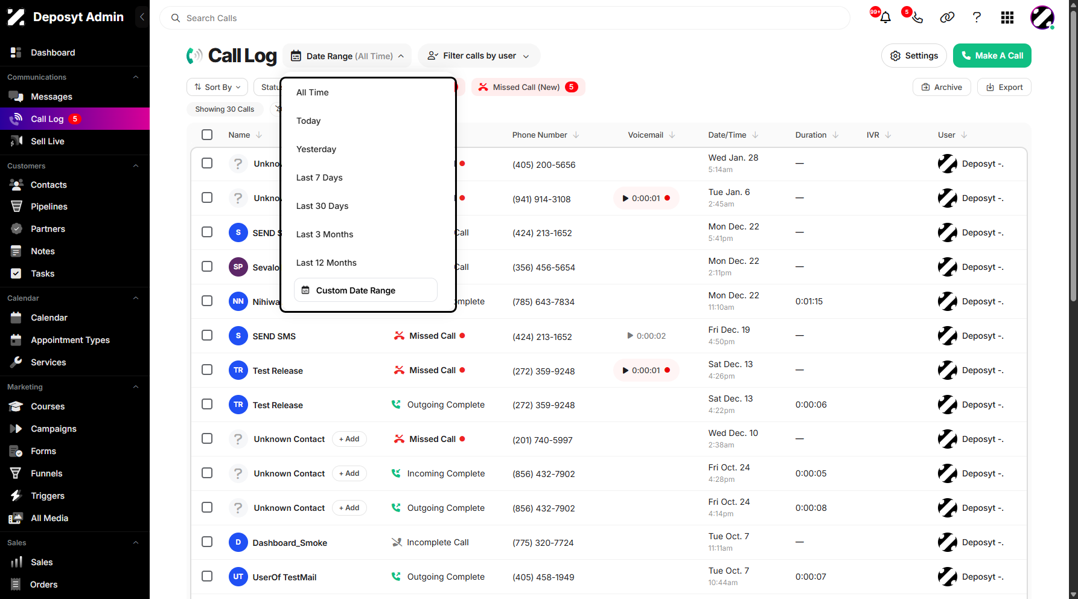Open All Media in the sidebar
Image resolution: width=1078 pixels, height=599 pixels.
click(x=75, y=518)
